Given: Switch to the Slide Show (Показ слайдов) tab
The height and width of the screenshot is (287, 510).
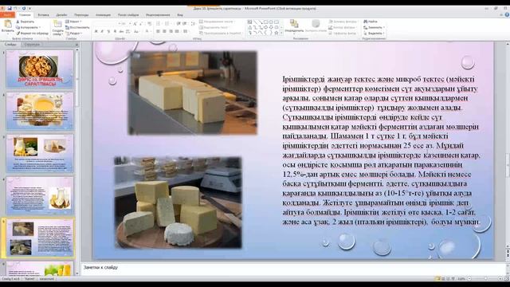Looking at the screenshot, I should pos(128,15).
